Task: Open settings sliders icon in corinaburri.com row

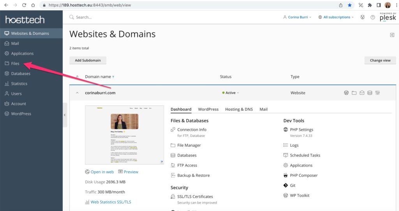Action: tap(377, 93)
